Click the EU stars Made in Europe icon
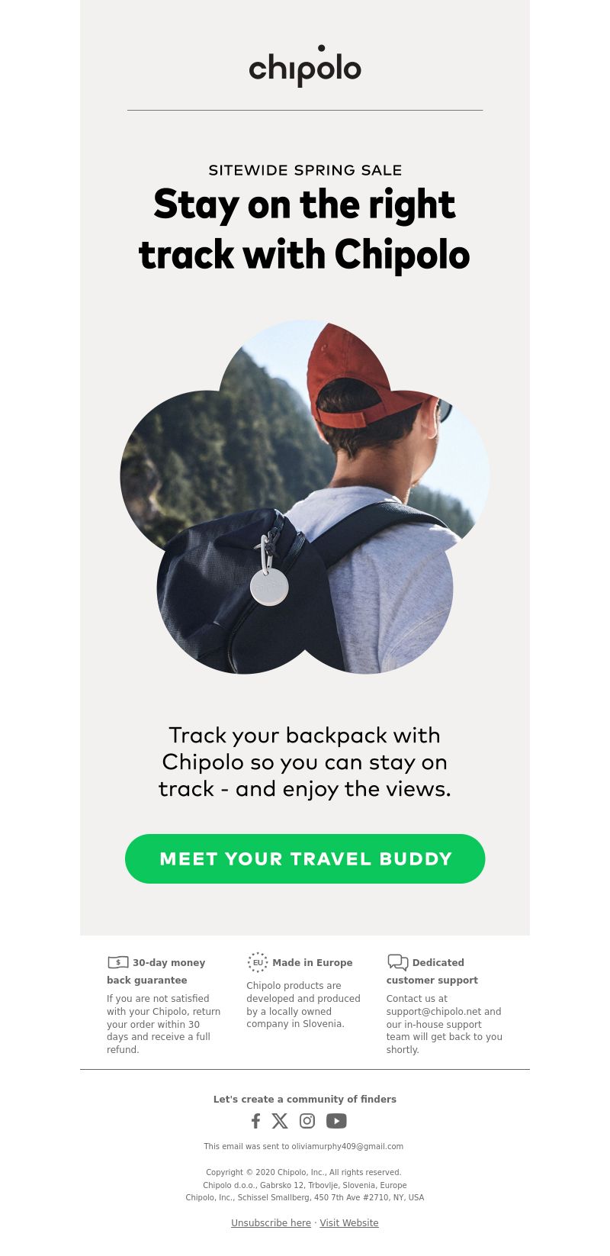610x1256 pixels. click(258, 962)
